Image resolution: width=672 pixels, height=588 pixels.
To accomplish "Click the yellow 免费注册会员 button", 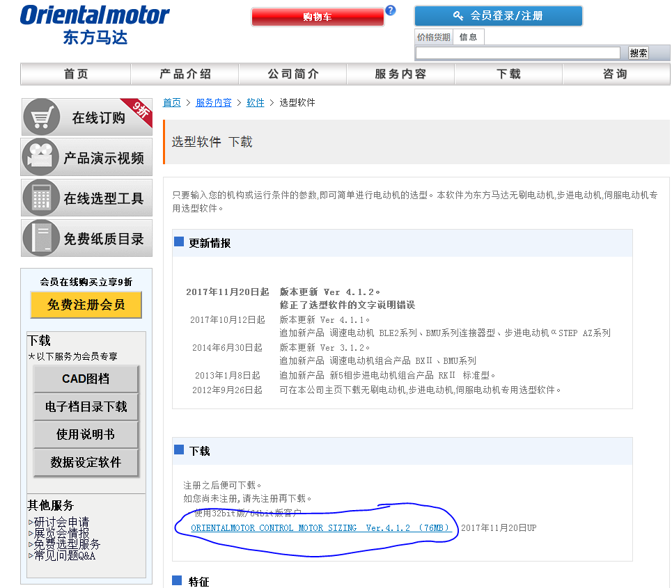I will coord(86,305).
